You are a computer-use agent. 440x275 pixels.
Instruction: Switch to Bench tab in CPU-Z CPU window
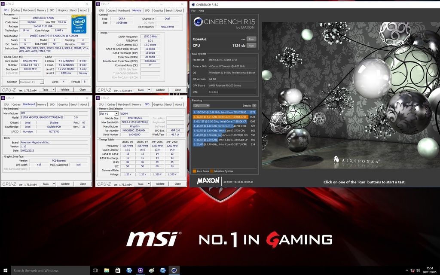pos(74,10)
